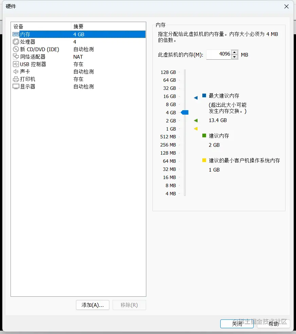The image size is (296, 334).
Task: Click the 4 MB slider label
Action: pyautogui.click(x=171, y=194)
